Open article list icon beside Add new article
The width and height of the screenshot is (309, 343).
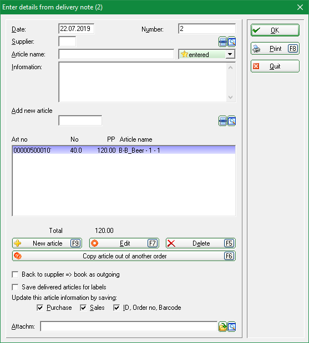click(x=222, y=121)
